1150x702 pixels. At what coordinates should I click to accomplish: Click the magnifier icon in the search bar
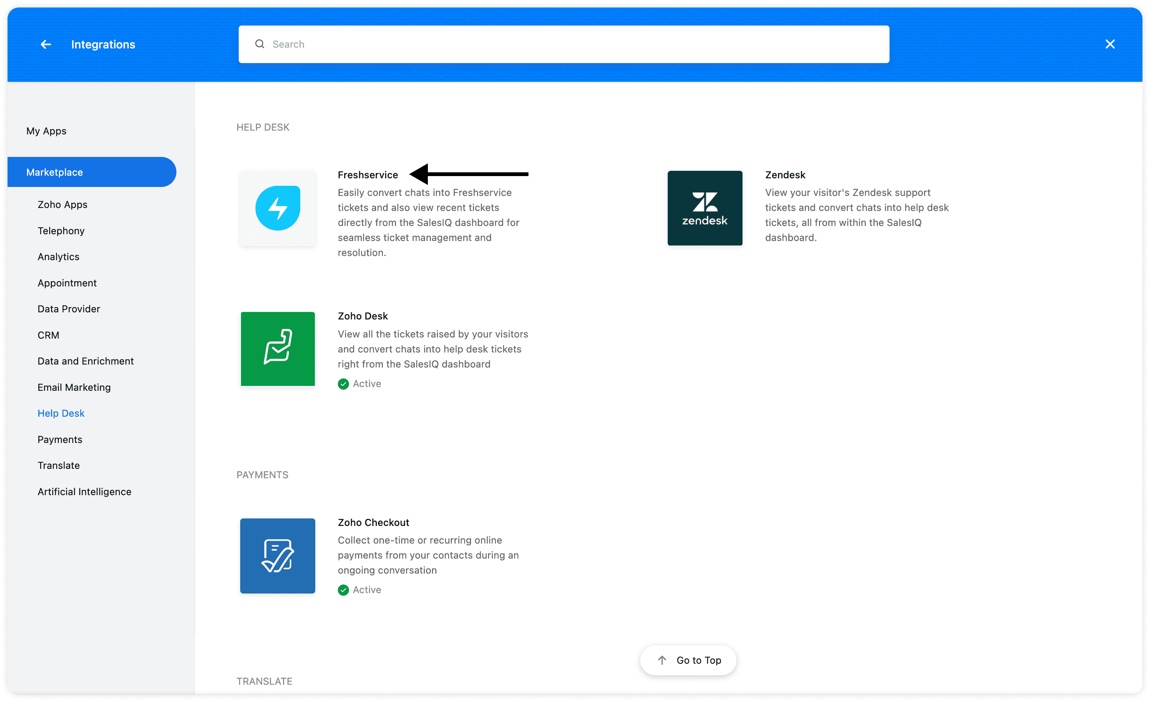click(x=259, y=44)
